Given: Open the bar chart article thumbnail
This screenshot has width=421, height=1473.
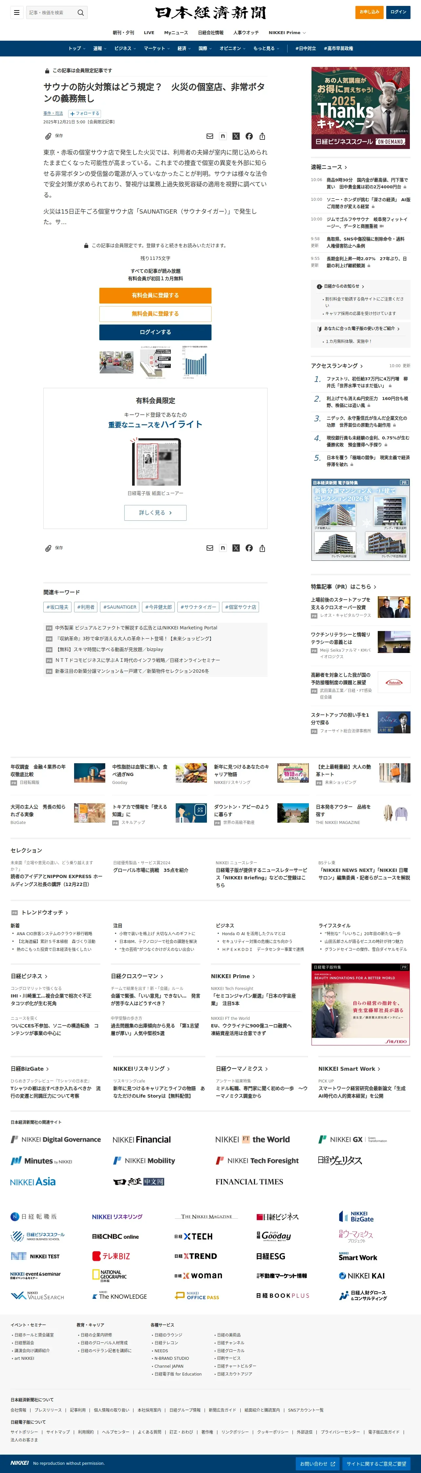Looking at the screenshot, I should coord(194,362).
